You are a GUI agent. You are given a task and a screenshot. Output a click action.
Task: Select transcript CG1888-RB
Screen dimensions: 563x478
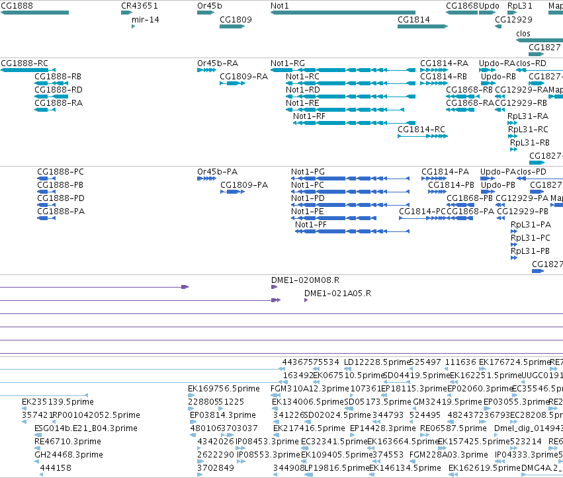click(52, 83)
